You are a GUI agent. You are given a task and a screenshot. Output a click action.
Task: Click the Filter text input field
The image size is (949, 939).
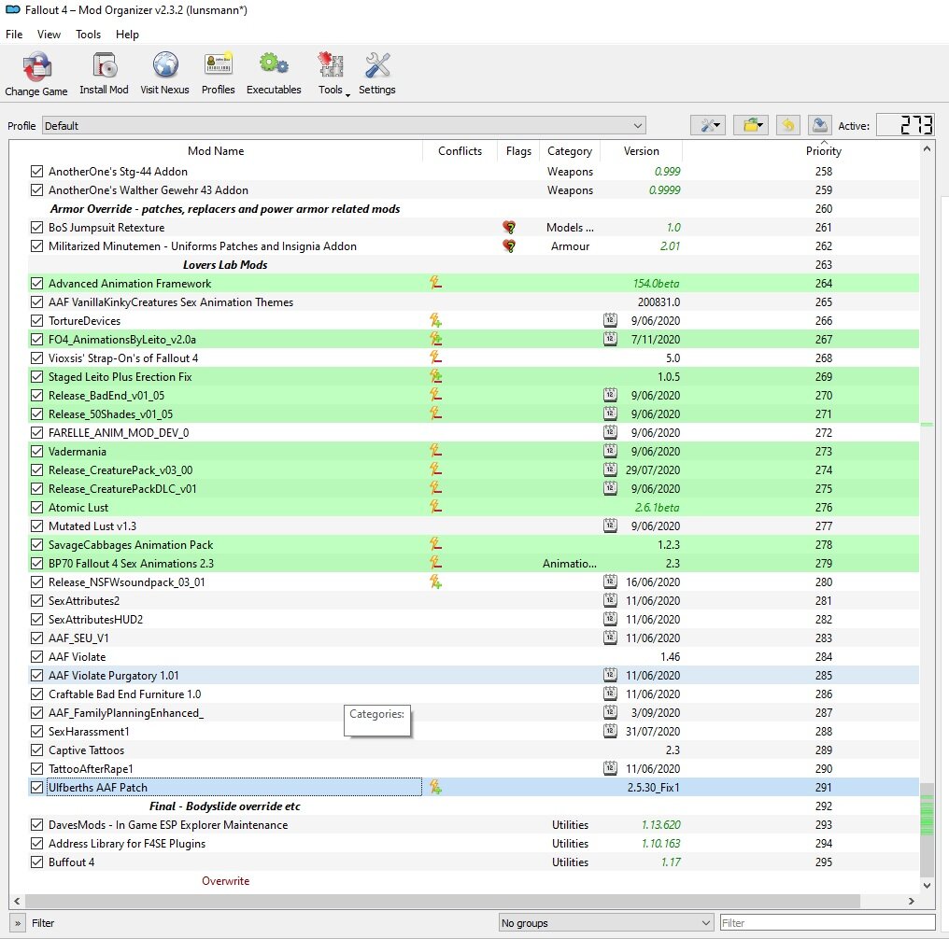(828, 923)
